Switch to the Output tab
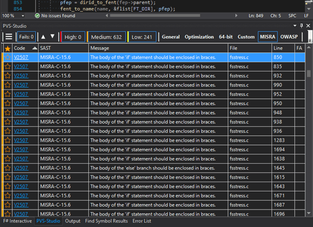Screen dimensions: 313x227 point(73,221)
